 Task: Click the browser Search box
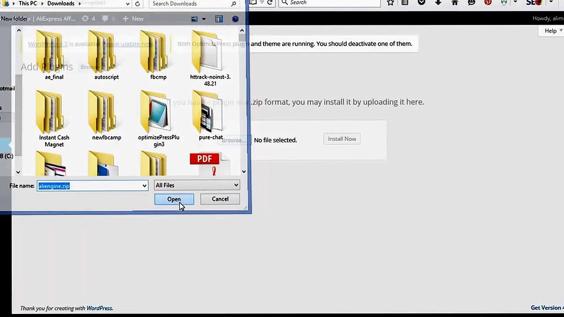click(x=330, y=3)
